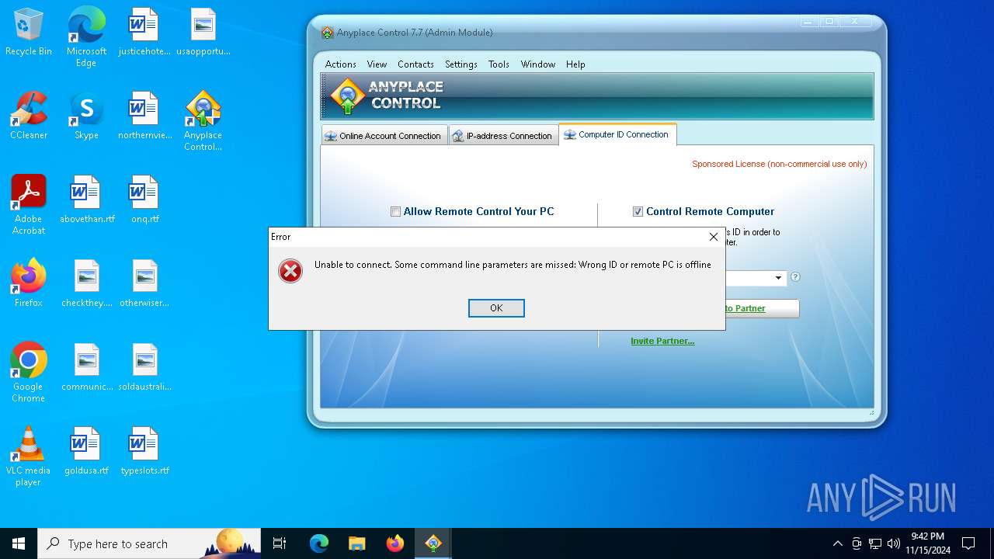This screenshot has width=994, height=559.
Task: Toggle Control Remote Computer checkbox
Action: pyautogui.click(x=638, y=211)
